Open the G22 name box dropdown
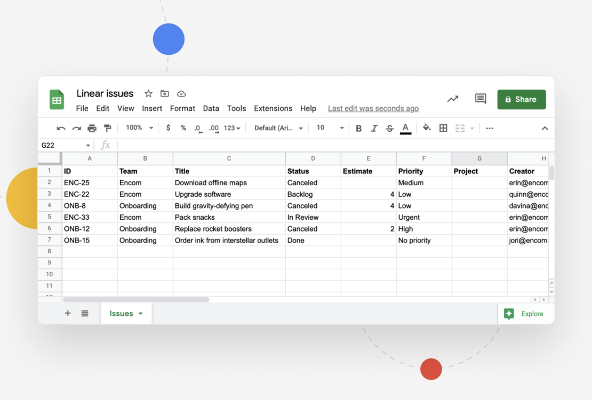The height and width of the screenshot is (400, 592). (x=88, y=146)
